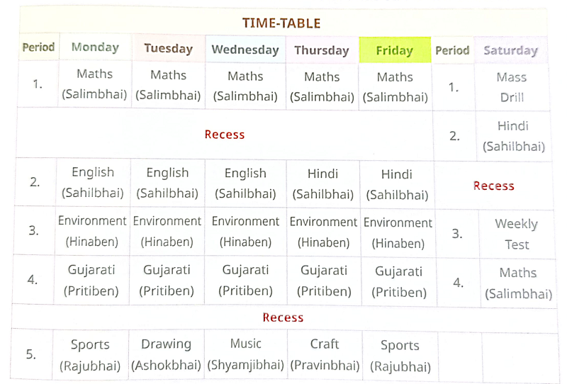This screenshot has height=384, width=567.
Task: Click Wednesday's Music (Shyamjibhai) cell
Action: (x=246, y=354)
